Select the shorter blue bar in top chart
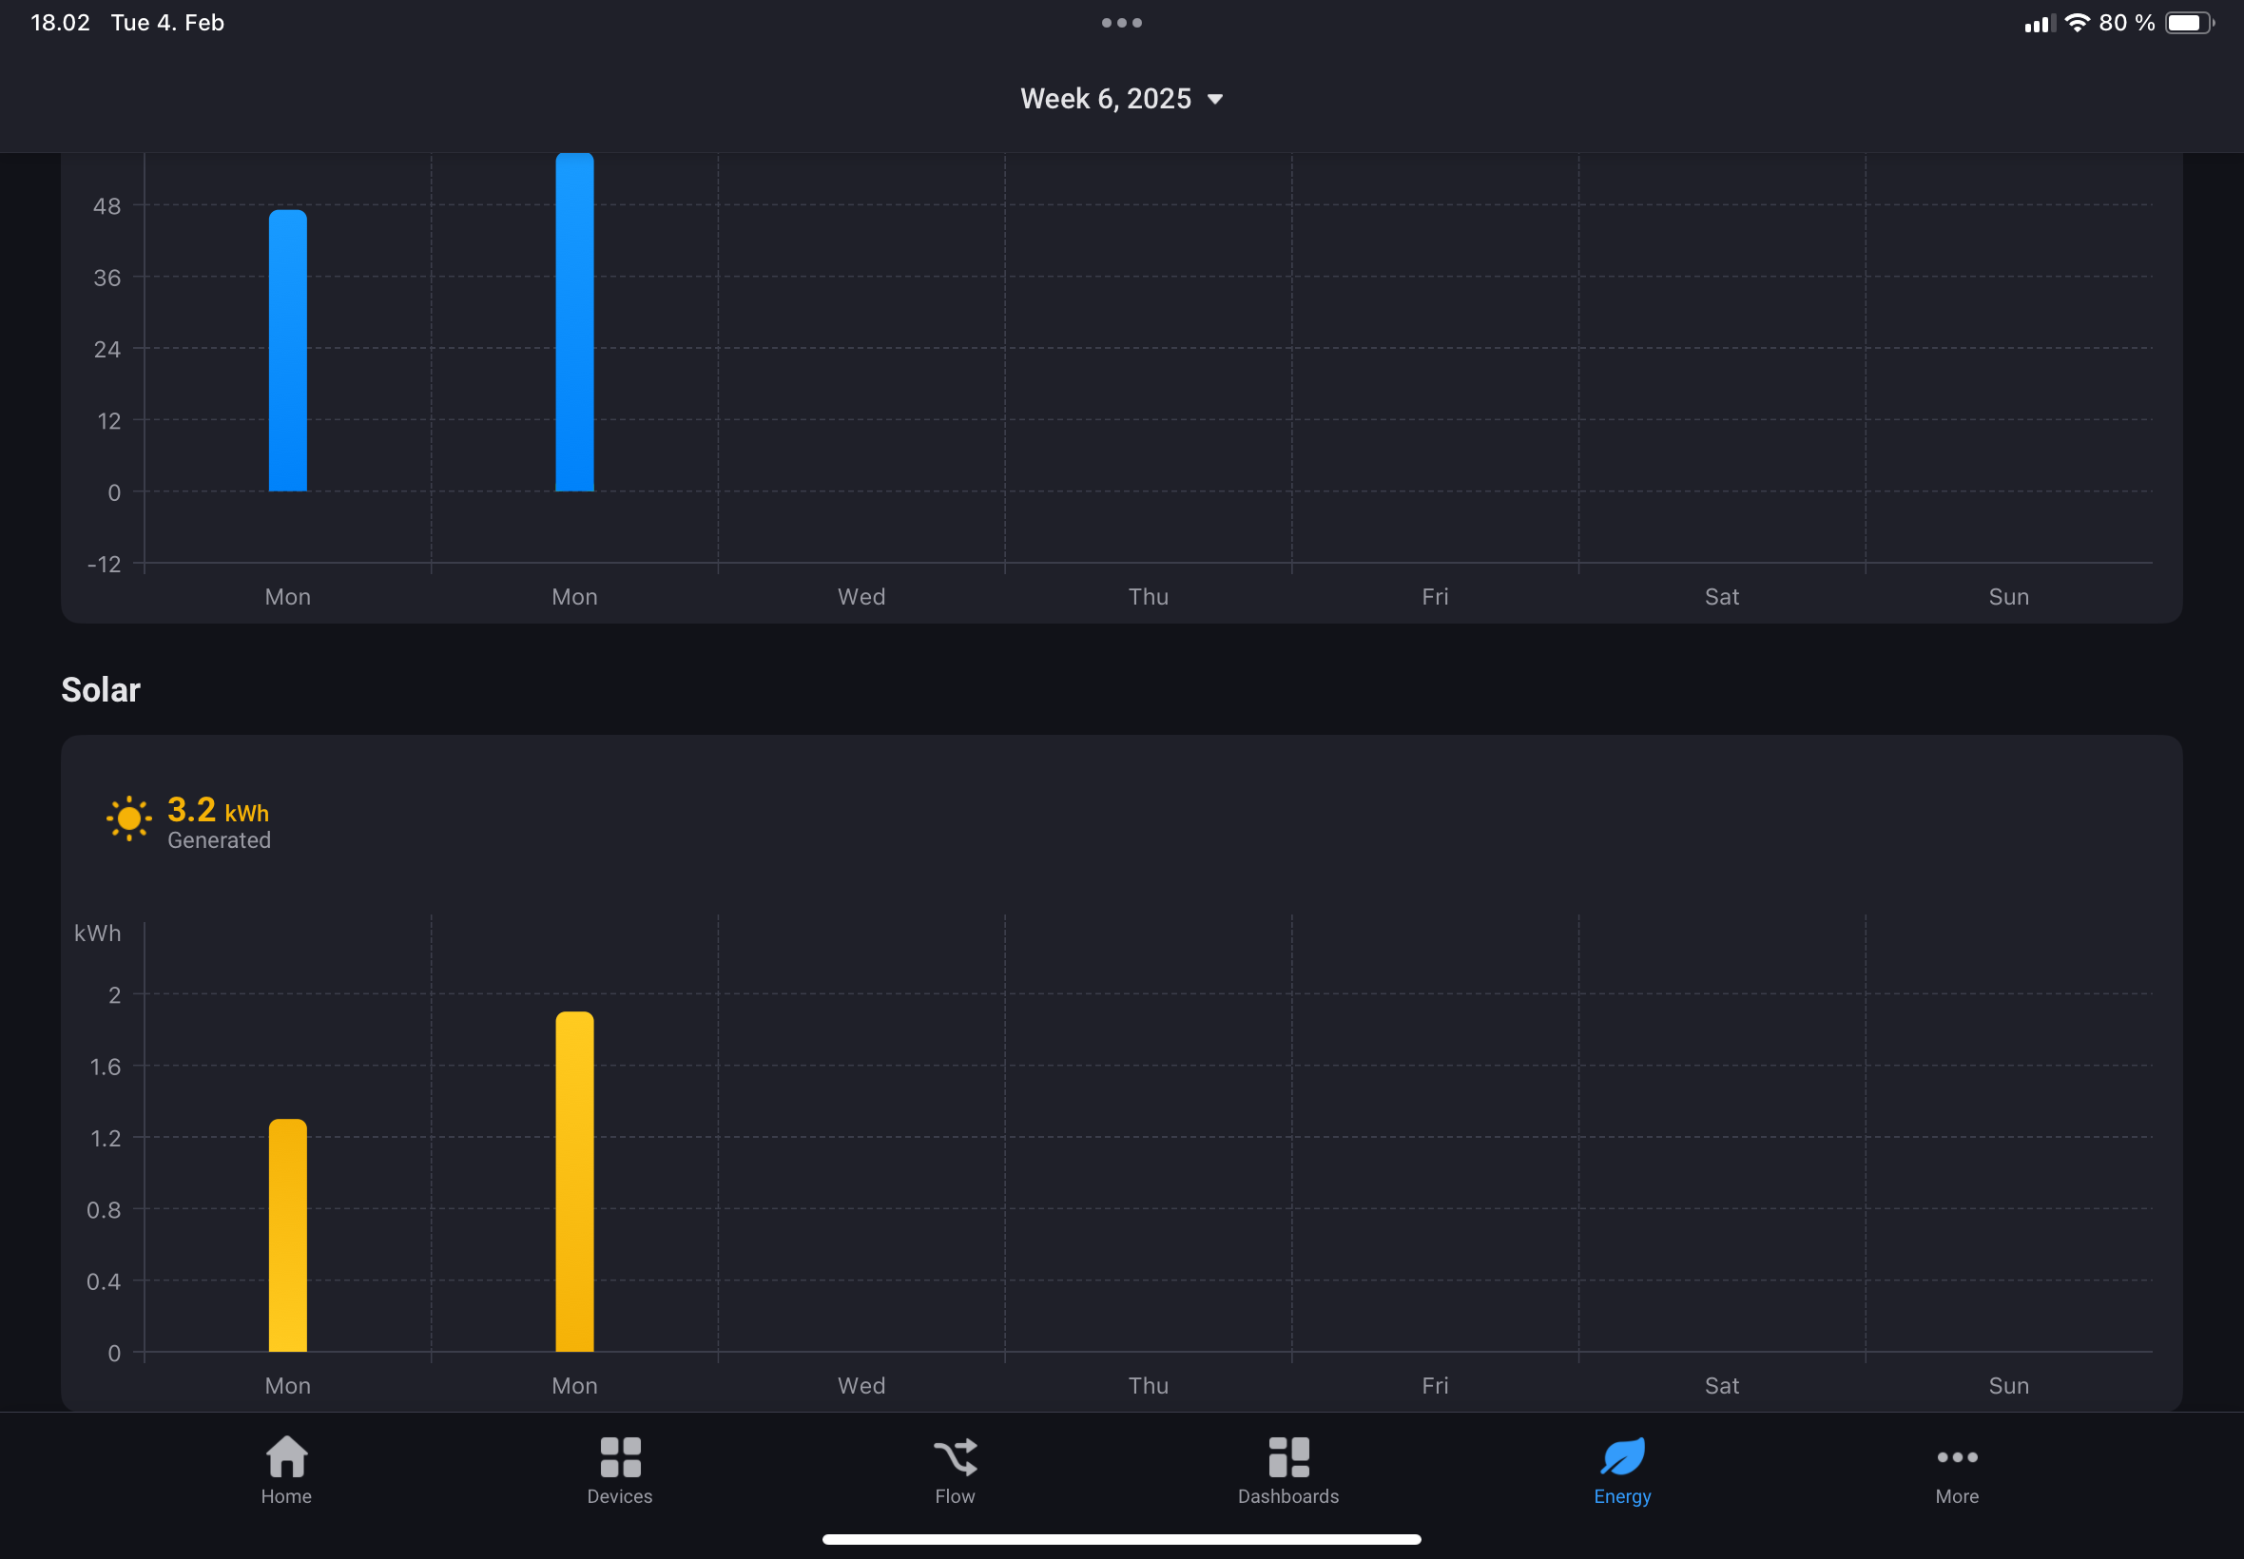2244x1559 pixels. pyautogui.click(x=287, y=352)
